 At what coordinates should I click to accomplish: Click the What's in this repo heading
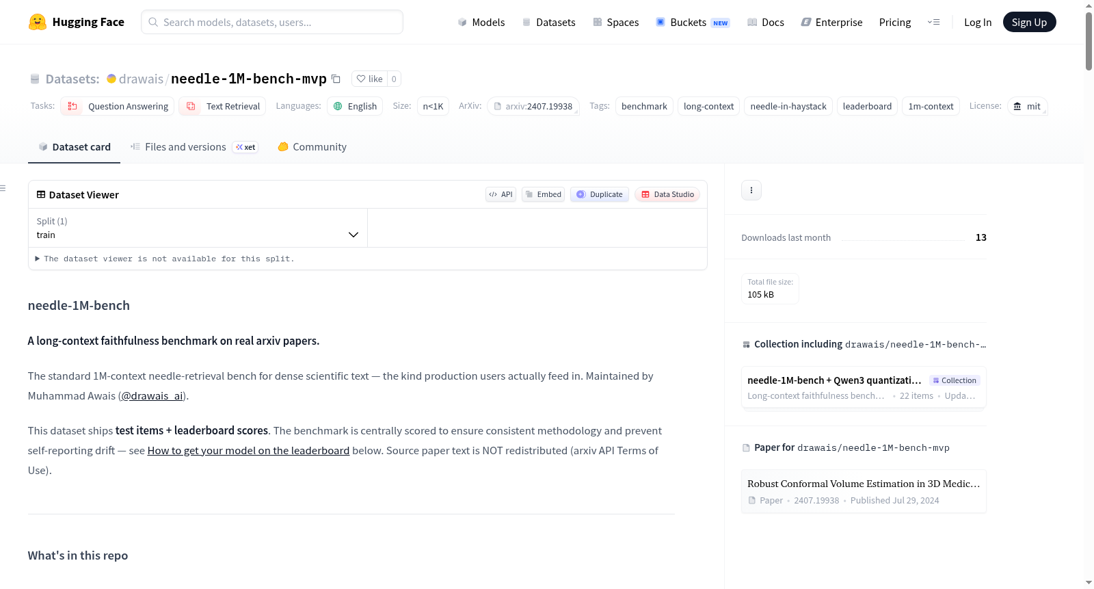pos(78,555)
